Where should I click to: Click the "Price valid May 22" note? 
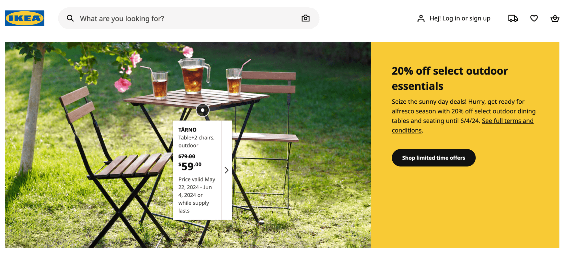(197, 195)
